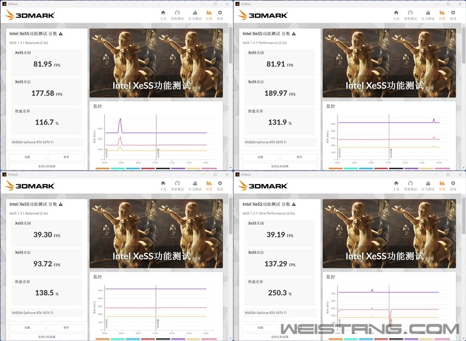The image size is (466, 341).
Task: Click RTX 5070 Ti label in 177.58 FPS window
Action: point(33,142)
